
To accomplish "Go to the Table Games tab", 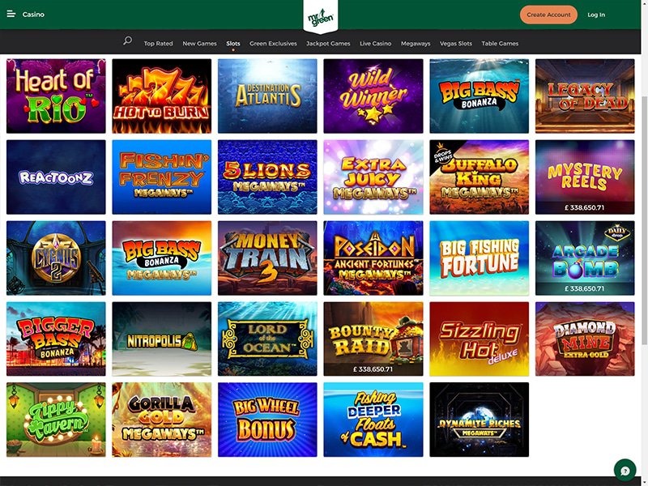I will point(500,44).
